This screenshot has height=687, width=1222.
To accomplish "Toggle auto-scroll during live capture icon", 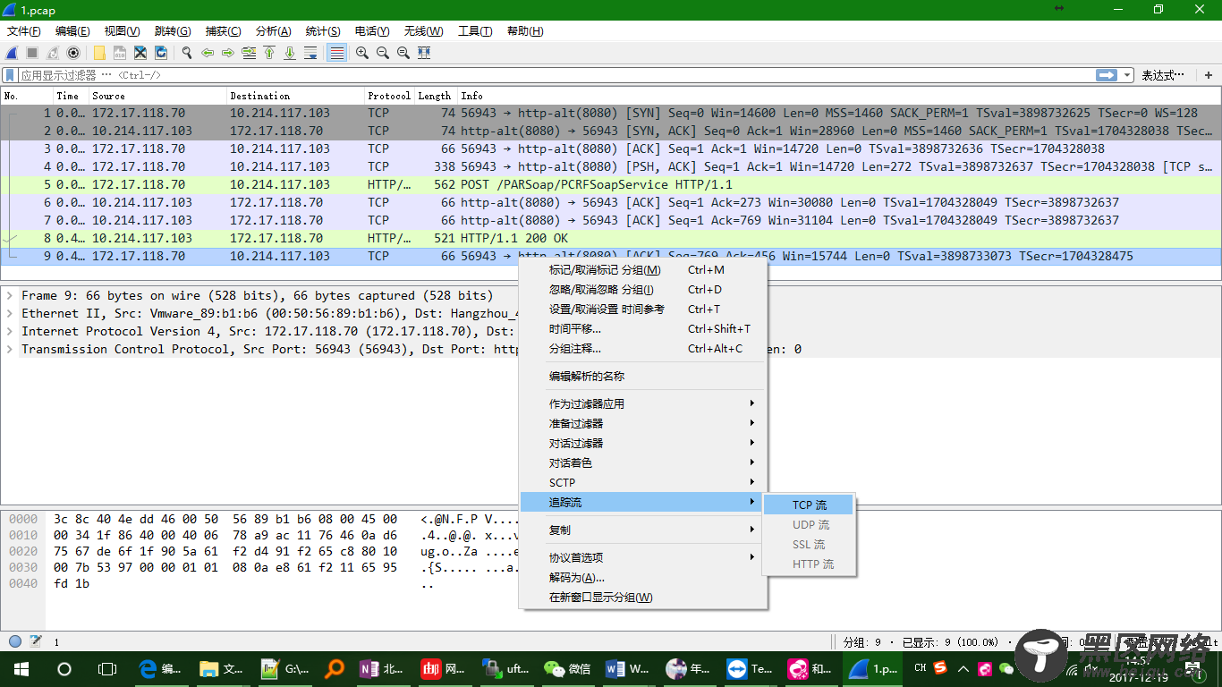I will click(310, 53).
